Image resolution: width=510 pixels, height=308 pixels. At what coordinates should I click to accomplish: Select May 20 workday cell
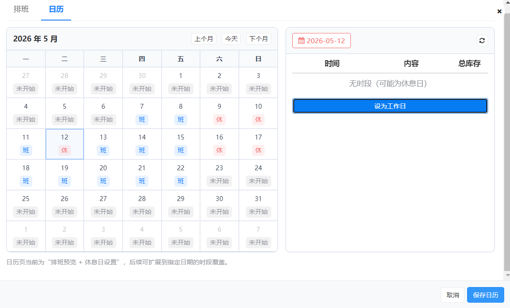coord(103,175)
